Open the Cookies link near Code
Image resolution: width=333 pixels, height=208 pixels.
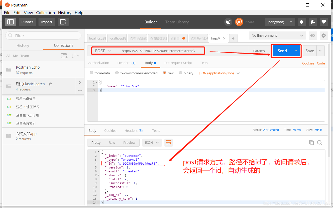[308, 63]
